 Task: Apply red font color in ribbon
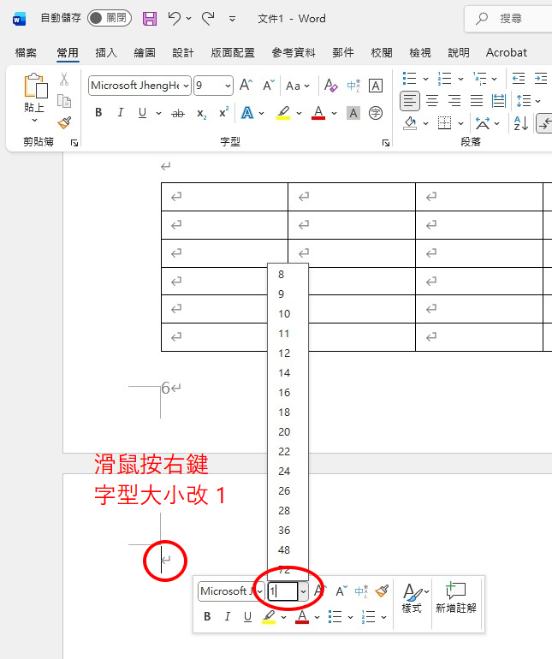coord(318,113)
